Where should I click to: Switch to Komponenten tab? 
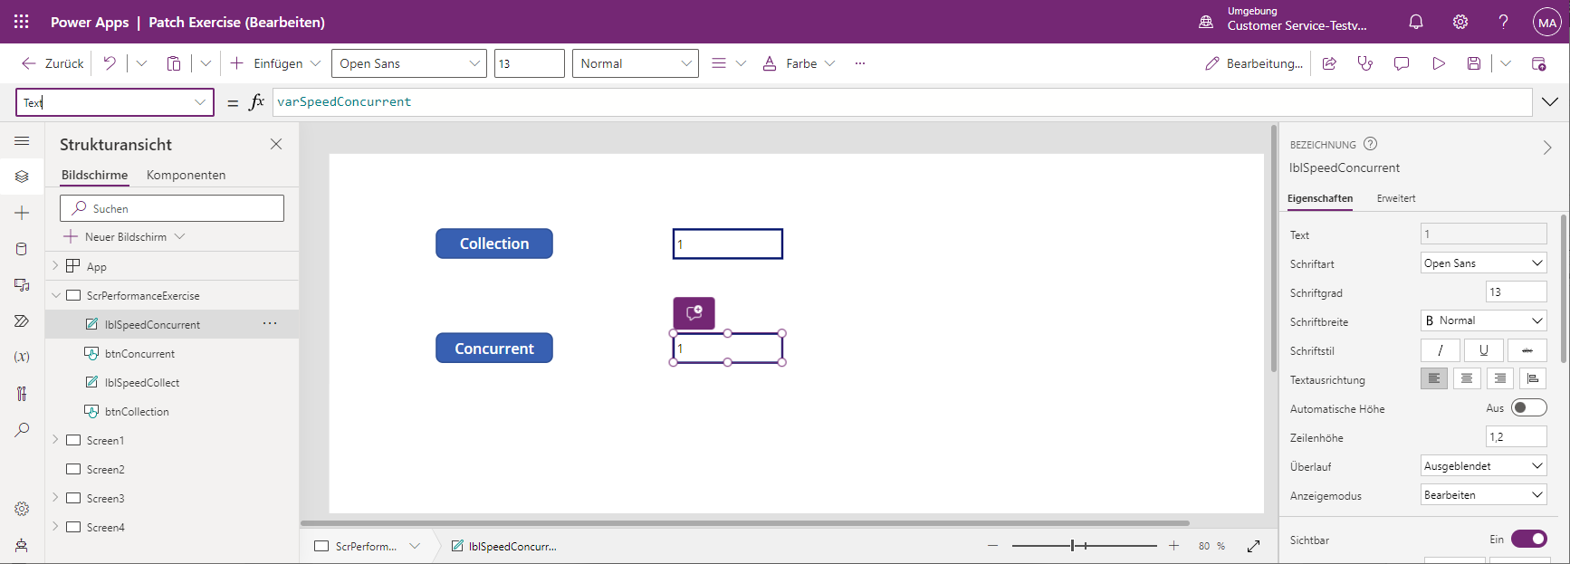tap(186, 175)
